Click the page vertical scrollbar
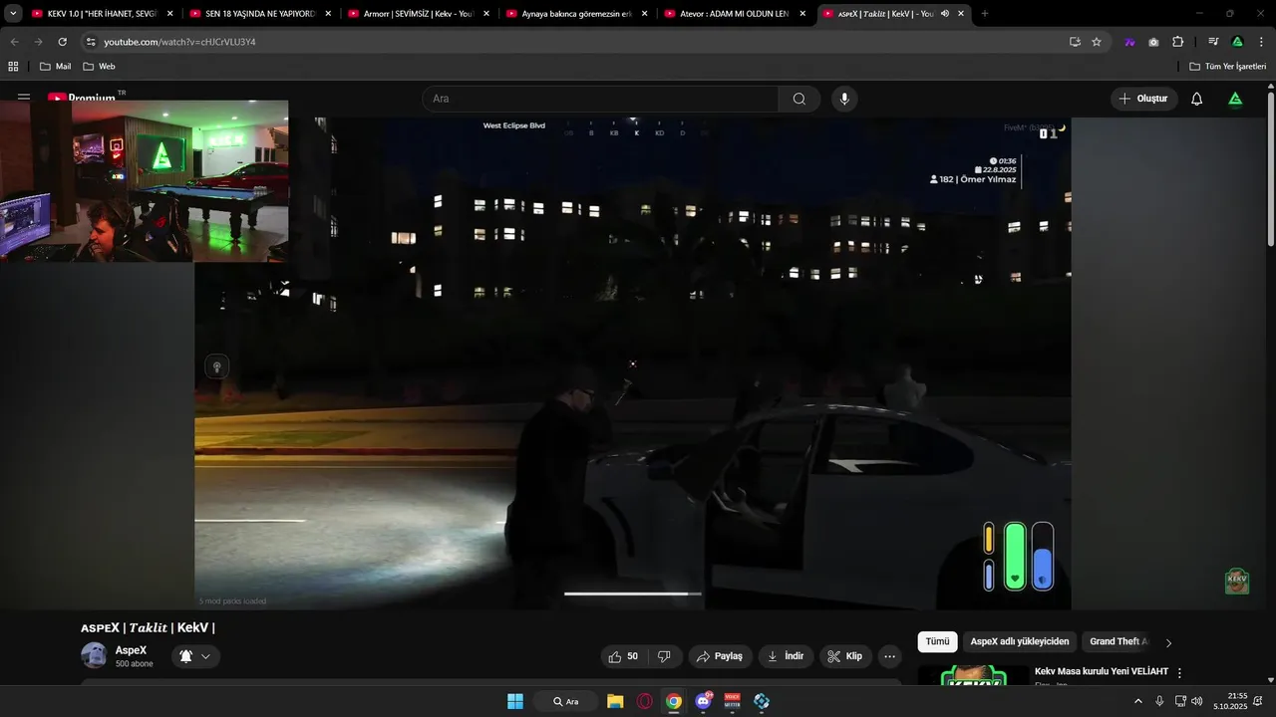Screen dimensions: 1276x717 coord(1270,169)
